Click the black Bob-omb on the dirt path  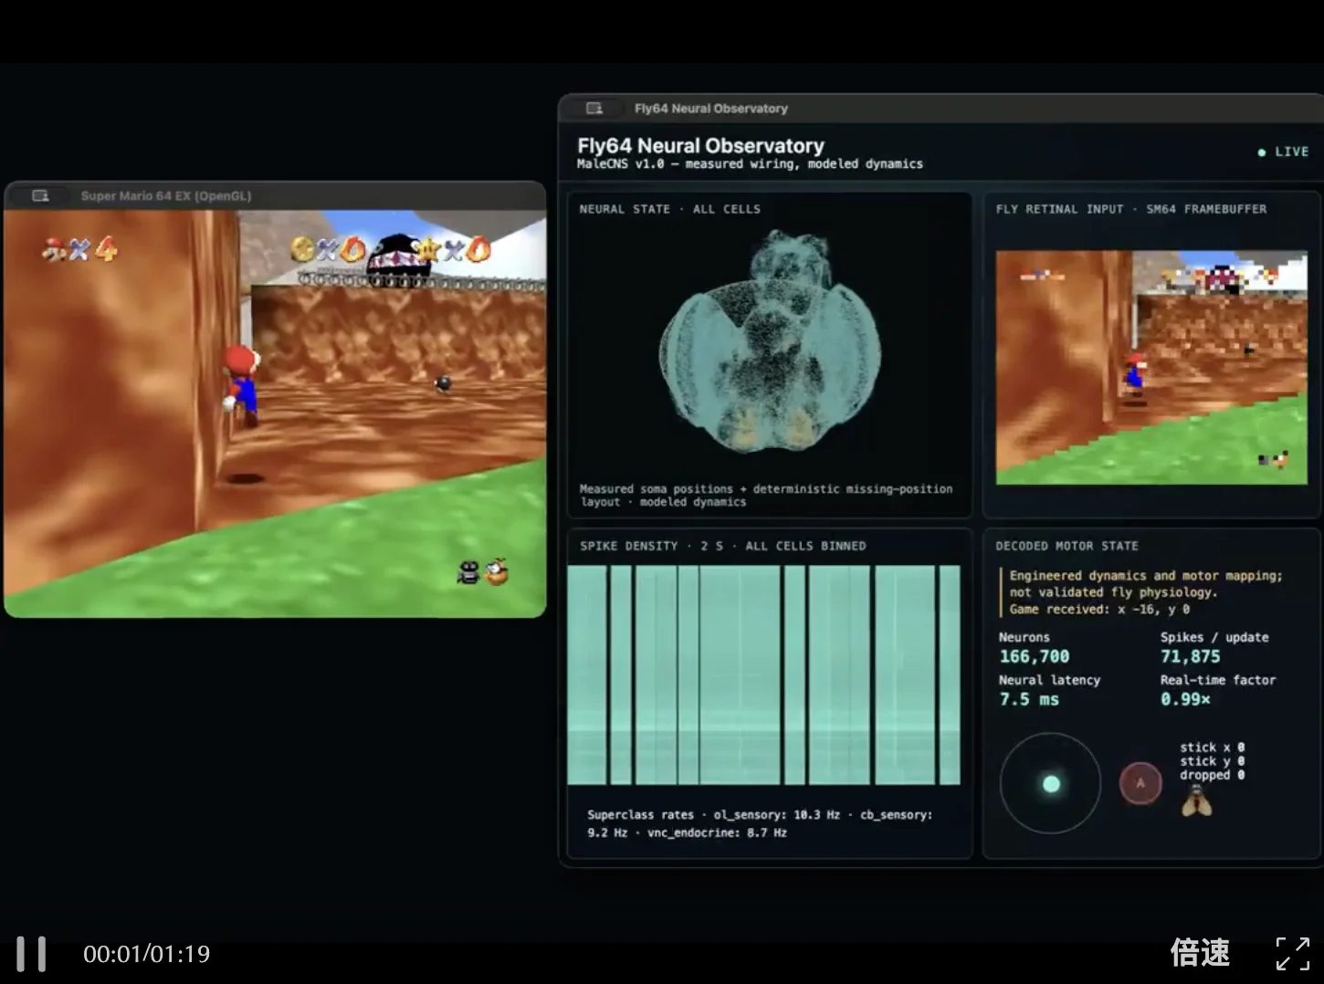pyautogui.click(x=444, y=383)
